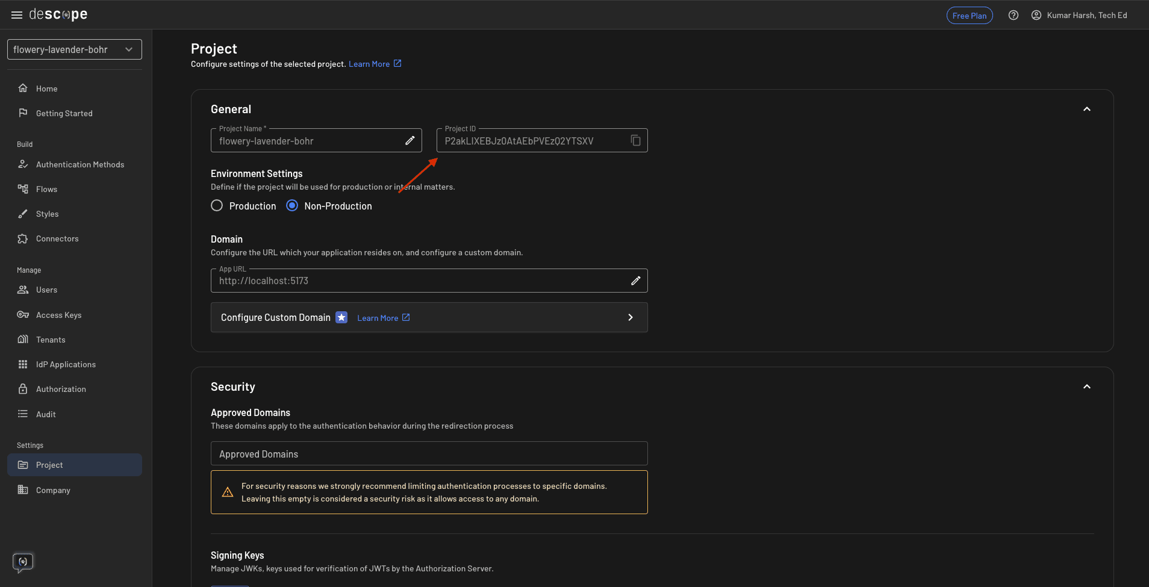Switch to the Company settings page
This screenshot has width=1149, height=587.
click(53, 489)
